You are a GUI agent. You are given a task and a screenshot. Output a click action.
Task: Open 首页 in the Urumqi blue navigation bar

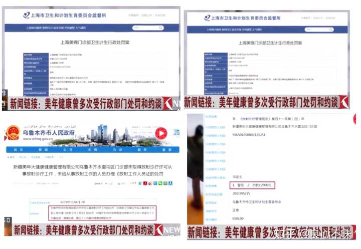click(19, 150)
